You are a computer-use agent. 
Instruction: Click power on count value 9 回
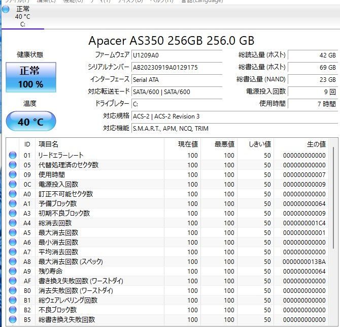tap(313, 92)
